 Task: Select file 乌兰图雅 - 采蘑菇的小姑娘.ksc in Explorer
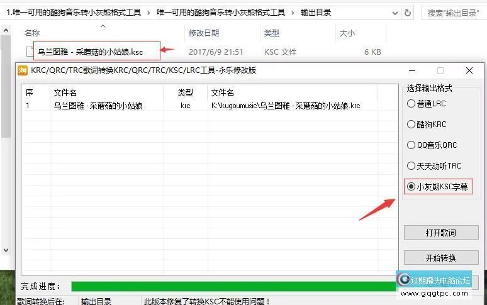coord(90,52)
